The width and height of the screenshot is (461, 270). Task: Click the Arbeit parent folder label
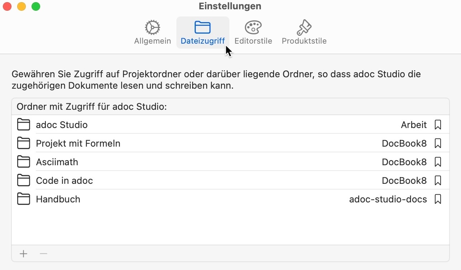414,125
